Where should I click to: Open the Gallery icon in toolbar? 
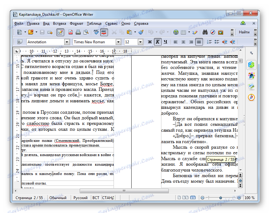220,32
